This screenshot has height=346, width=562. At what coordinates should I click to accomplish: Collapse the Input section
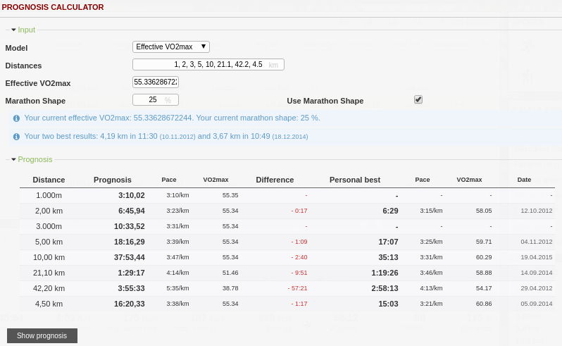click(x=23, y=30)
